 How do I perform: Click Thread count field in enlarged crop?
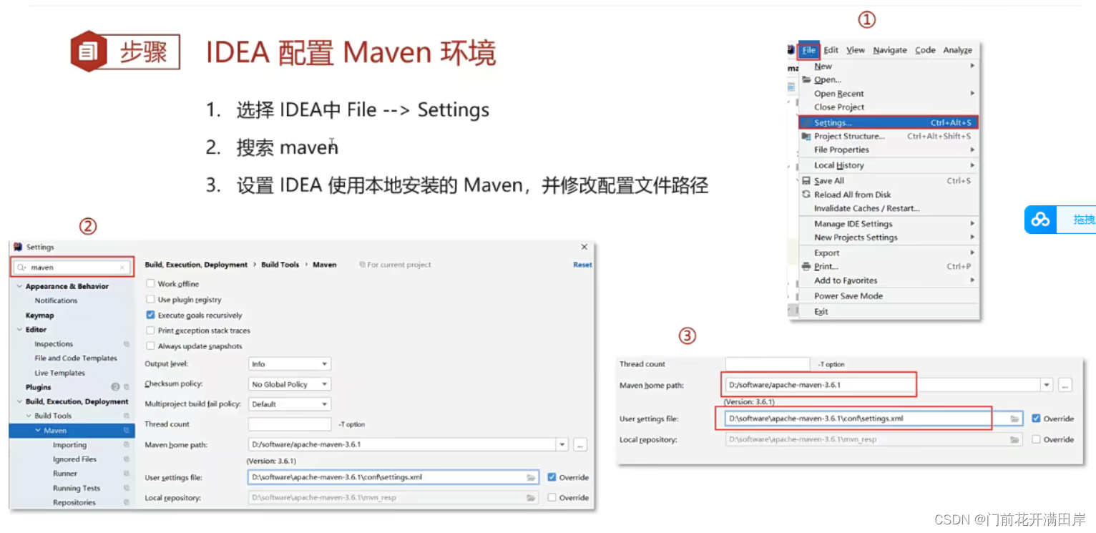[x=768, y=364]
